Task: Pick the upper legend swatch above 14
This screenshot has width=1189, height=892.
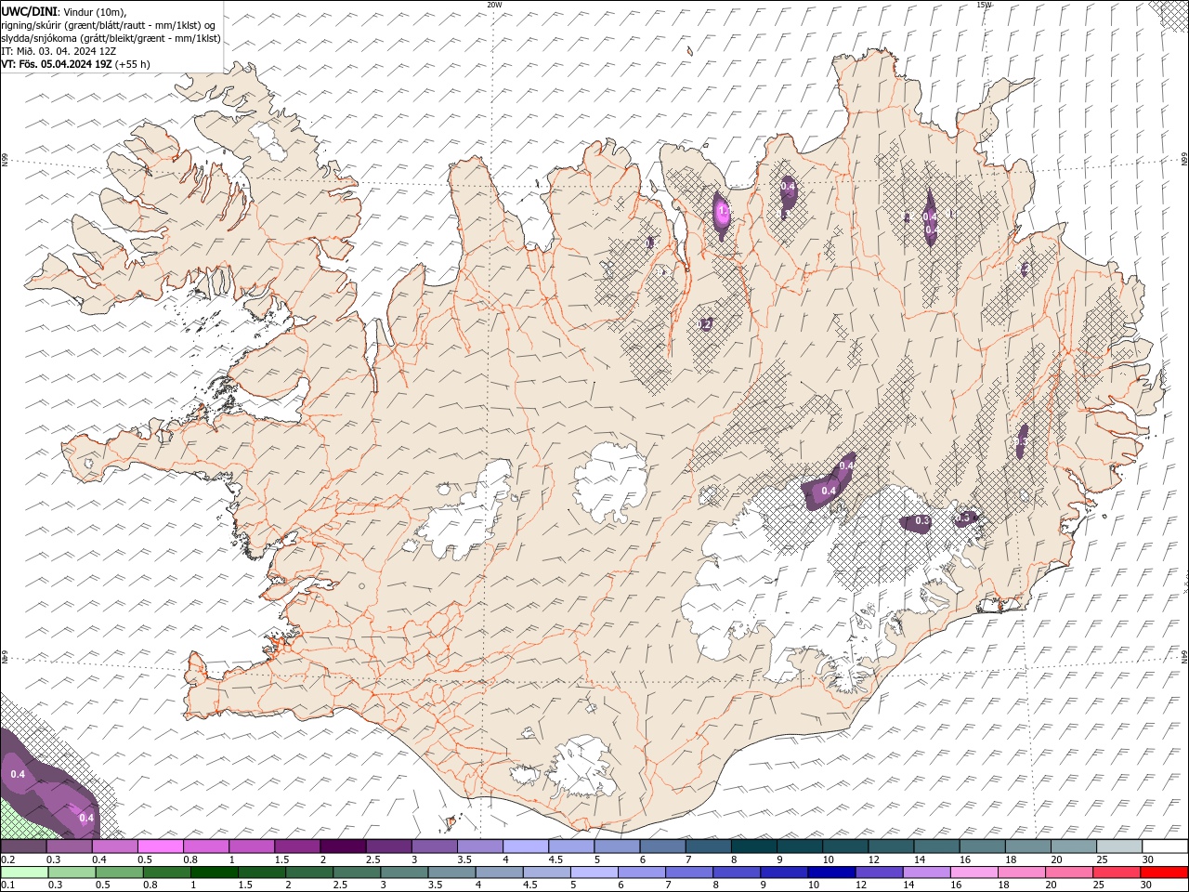Action: click(x=935, y=846)
